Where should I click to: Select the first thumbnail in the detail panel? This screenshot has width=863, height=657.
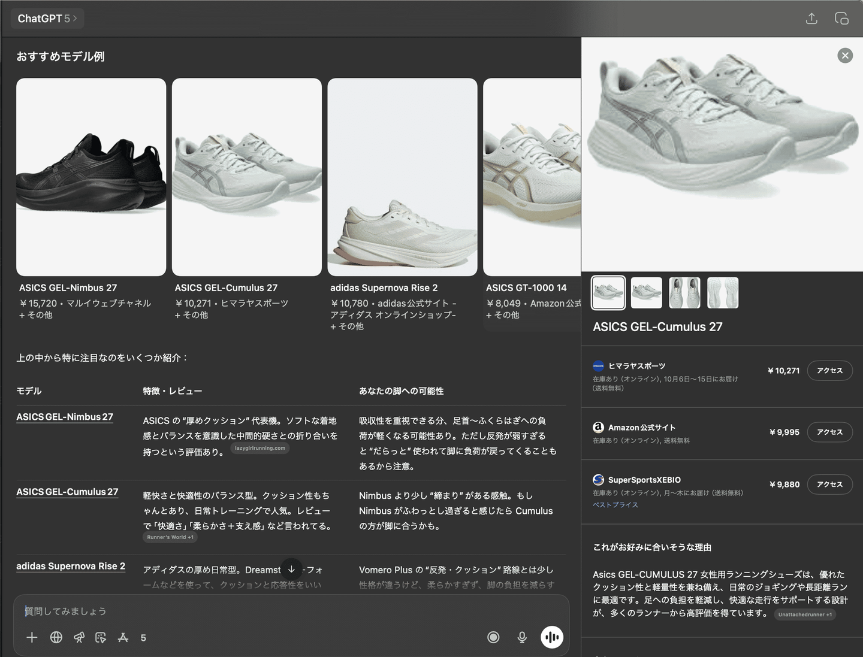point(608,293)
